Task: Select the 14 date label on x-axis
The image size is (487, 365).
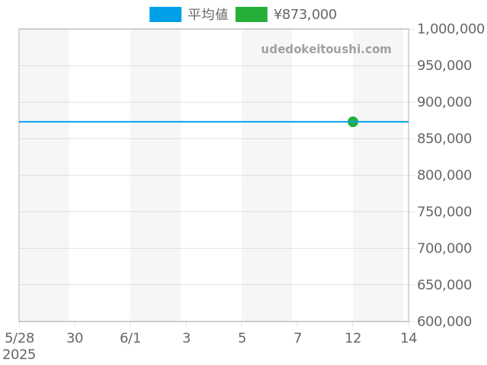Action: point(409,338)
